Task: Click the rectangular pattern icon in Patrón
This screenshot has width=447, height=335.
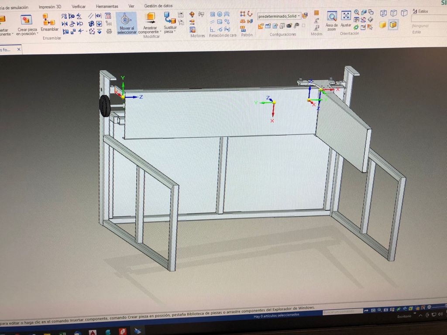Action: 242,14
